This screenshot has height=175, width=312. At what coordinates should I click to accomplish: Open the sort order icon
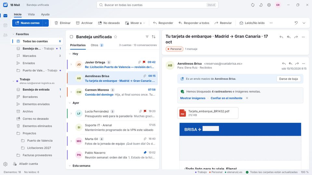pos(154,37)
